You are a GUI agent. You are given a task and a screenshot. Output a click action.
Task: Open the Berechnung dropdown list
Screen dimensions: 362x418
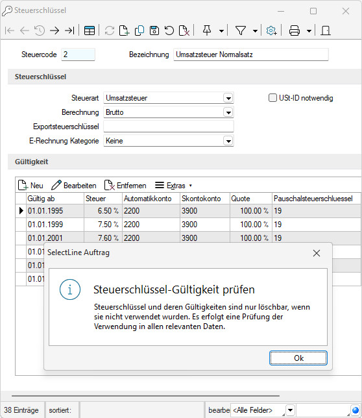pyautogui.click(x=228, y=112)
